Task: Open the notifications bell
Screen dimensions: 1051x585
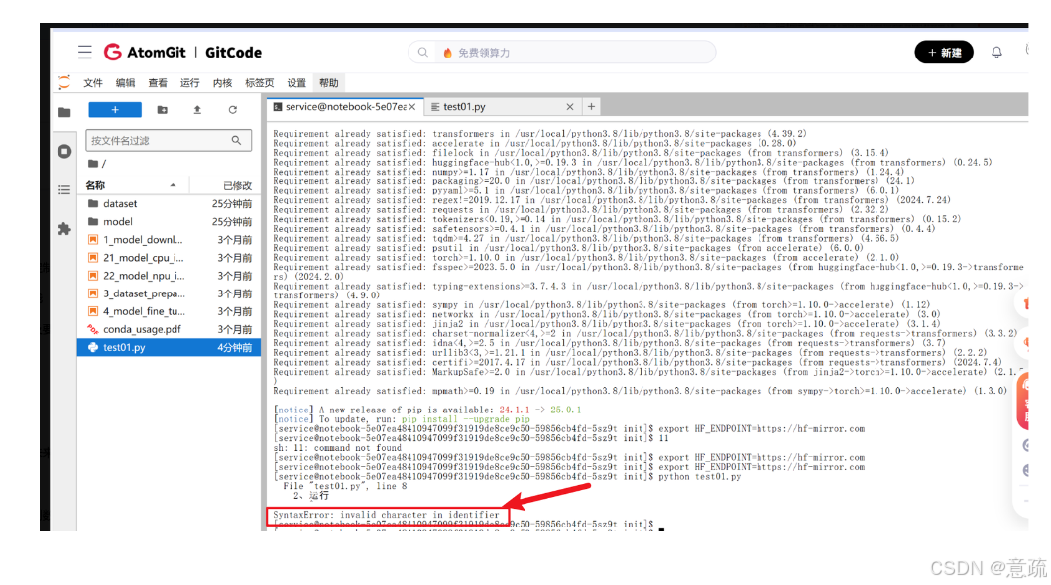Action: coord(996,53)
